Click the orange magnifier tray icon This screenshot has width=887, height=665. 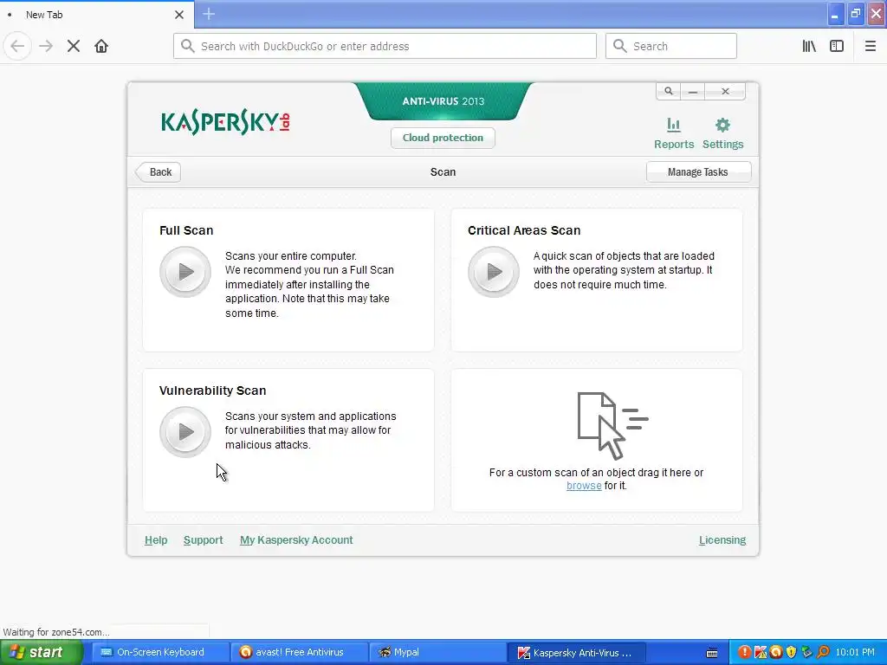coord(823,653)
